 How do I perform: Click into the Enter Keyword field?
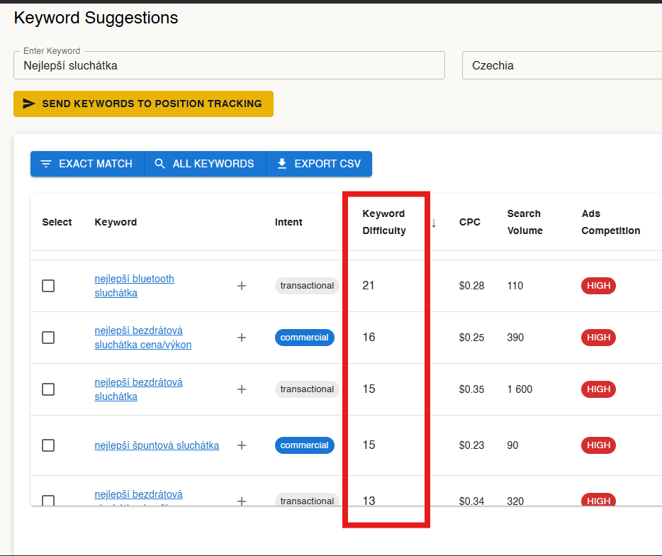pyautogui.click(x=228, y=65)
